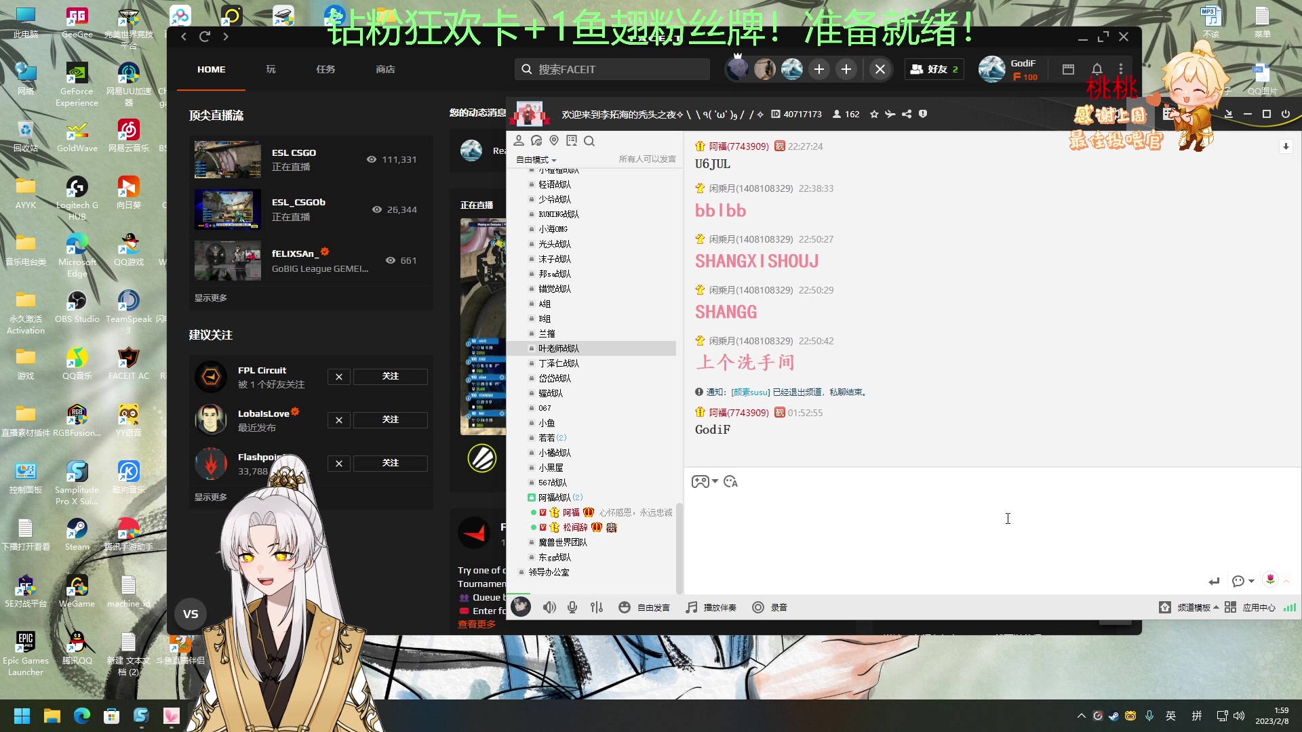The image size is (1302, 732).
Task: Open 商店 shop tab in FACEIT
Action: point(385,69)
